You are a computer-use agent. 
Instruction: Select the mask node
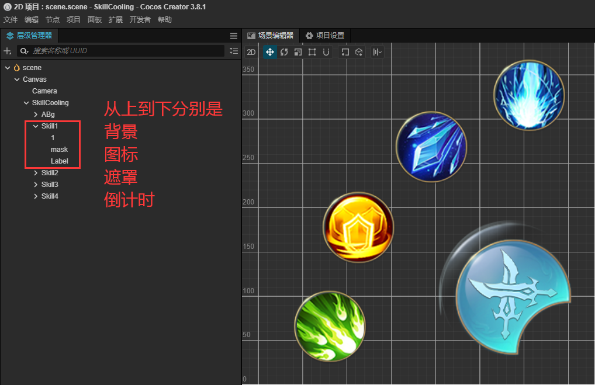[59, 150]
